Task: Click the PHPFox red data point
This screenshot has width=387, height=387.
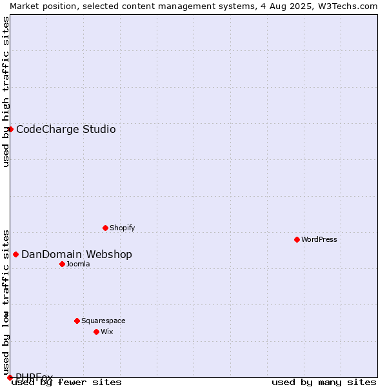Action: click(10, 377)
